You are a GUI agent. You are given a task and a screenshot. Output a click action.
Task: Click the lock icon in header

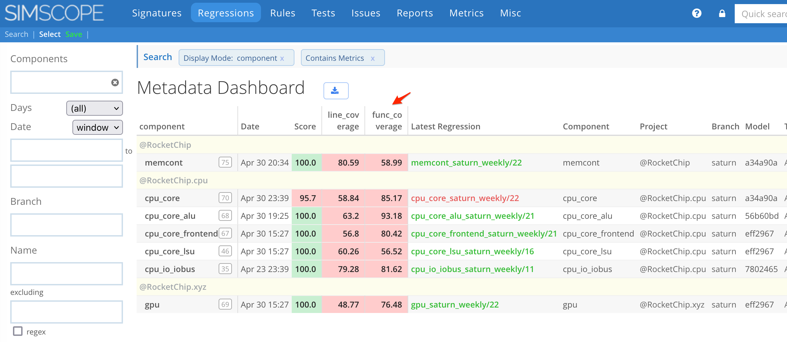click(x=722, y=13)
